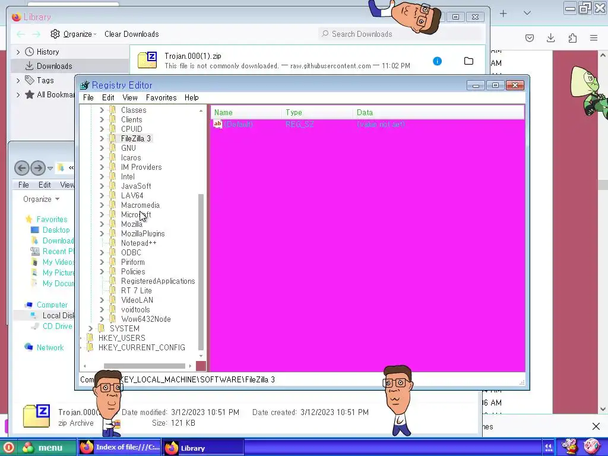Switch to Index of file taskbar item

click(119, 448)
